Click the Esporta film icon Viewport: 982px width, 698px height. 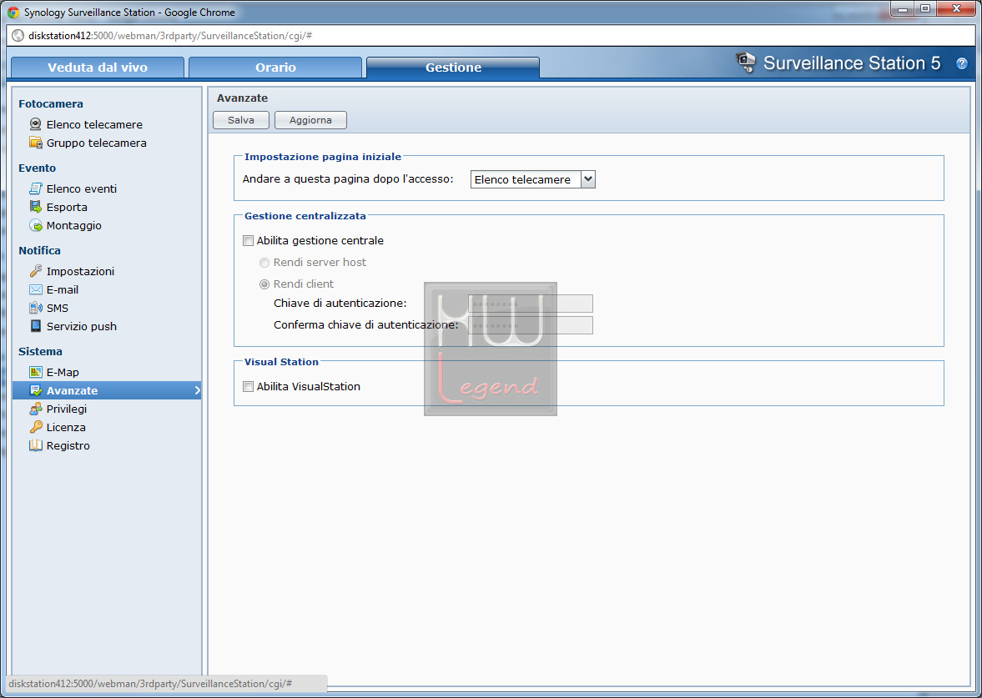click(36, 207)
